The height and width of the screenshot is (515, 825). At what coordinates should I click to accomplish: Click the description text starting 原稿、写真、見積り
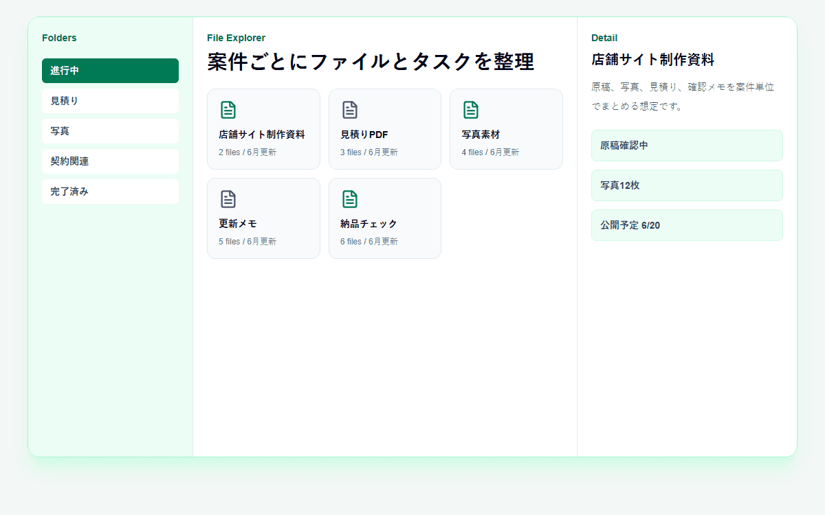[683, 97]
